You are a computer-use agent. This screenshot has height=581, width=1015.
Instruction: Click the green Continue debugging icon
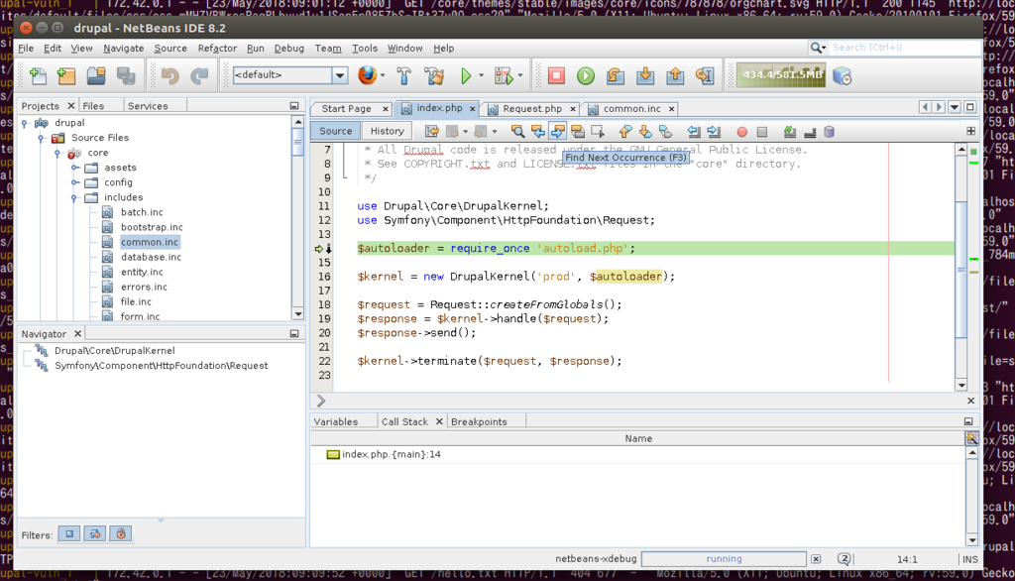[x=586, y=75]
